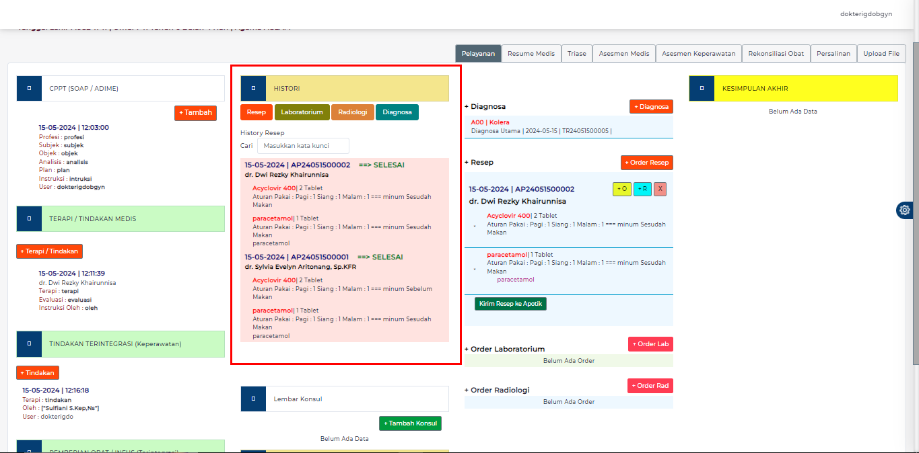Click the HISTORI panel header icon

coord(253,87)
